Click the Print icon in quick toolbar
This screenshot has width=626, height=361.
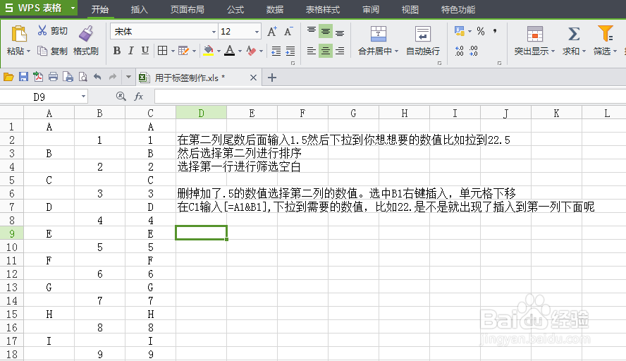tap(53, 77)
